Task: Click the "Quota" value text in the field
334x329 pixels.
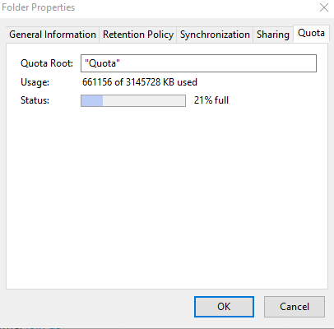Action: coord(102,63)
